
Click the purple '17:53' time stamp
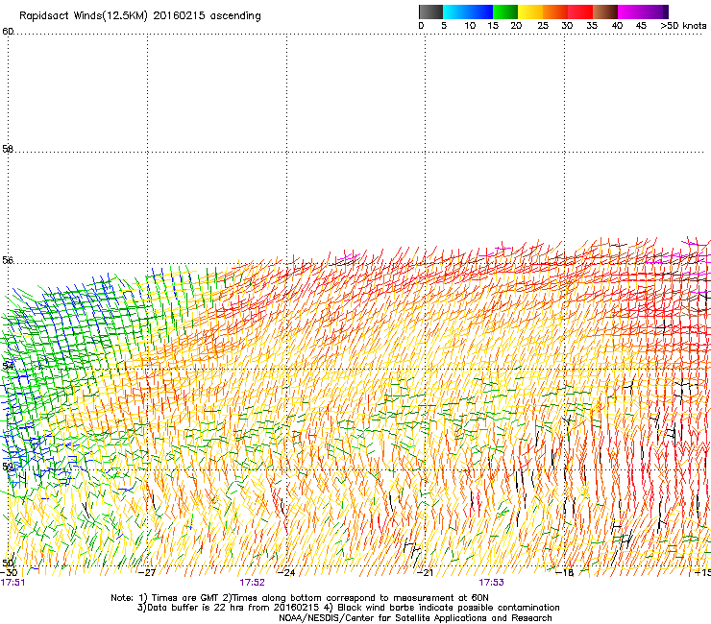click(492, 583)
